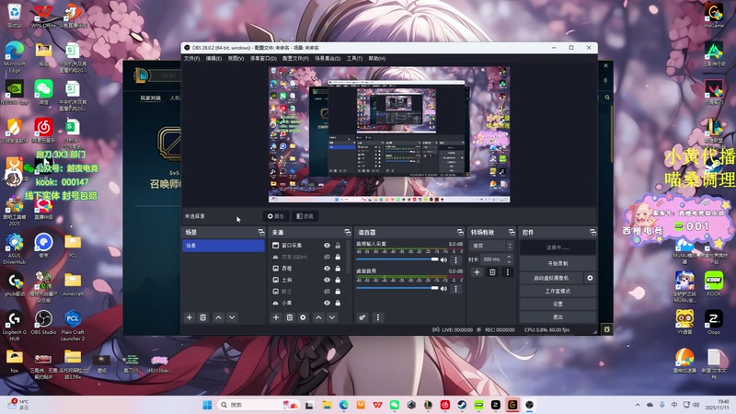Move the scene up with the arrow
Image resolution: width=736 pixels, height=414 pixels.
coord(219,317)
